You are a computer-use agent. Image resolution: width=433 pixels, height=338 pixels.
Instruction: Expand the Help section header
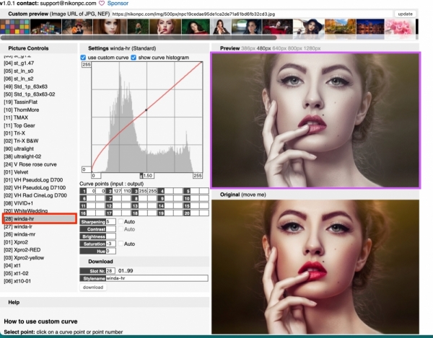(x=14, y=302)
